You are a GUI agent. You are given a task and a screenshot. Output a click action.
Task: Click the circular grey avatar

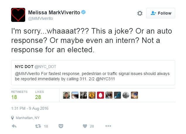(126, 95)
